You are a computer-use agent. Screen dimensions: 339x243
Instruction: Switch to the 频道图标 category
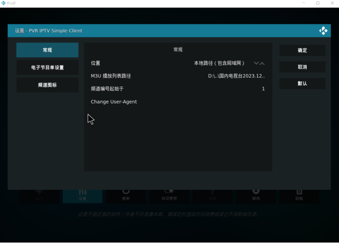click(48, 85)
